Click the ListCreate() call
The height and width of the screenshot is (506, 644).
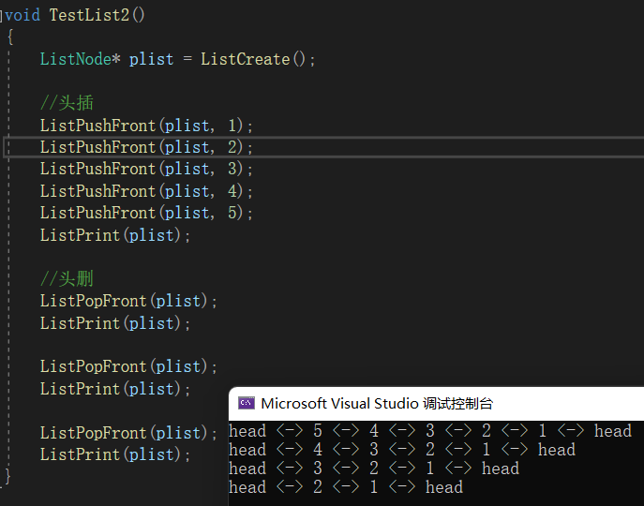[253, 59]
